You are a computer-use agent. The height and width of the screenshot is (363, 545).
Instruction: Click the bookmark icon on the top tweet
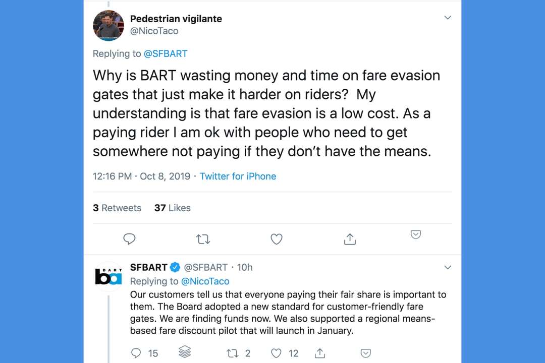pyautogui.click(x=415, y=234)
